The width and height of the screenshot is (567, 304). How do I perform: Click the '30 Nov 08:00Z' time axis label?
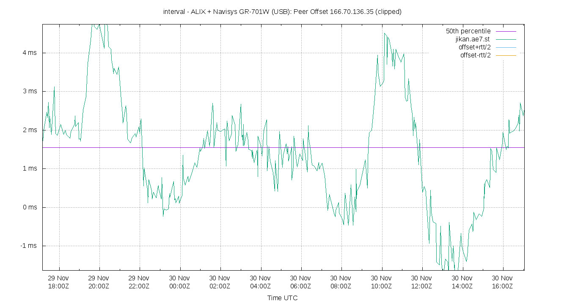[341, 282]
